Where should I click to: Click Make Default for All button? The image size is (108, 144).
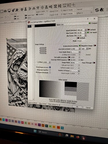coord(54,104)
